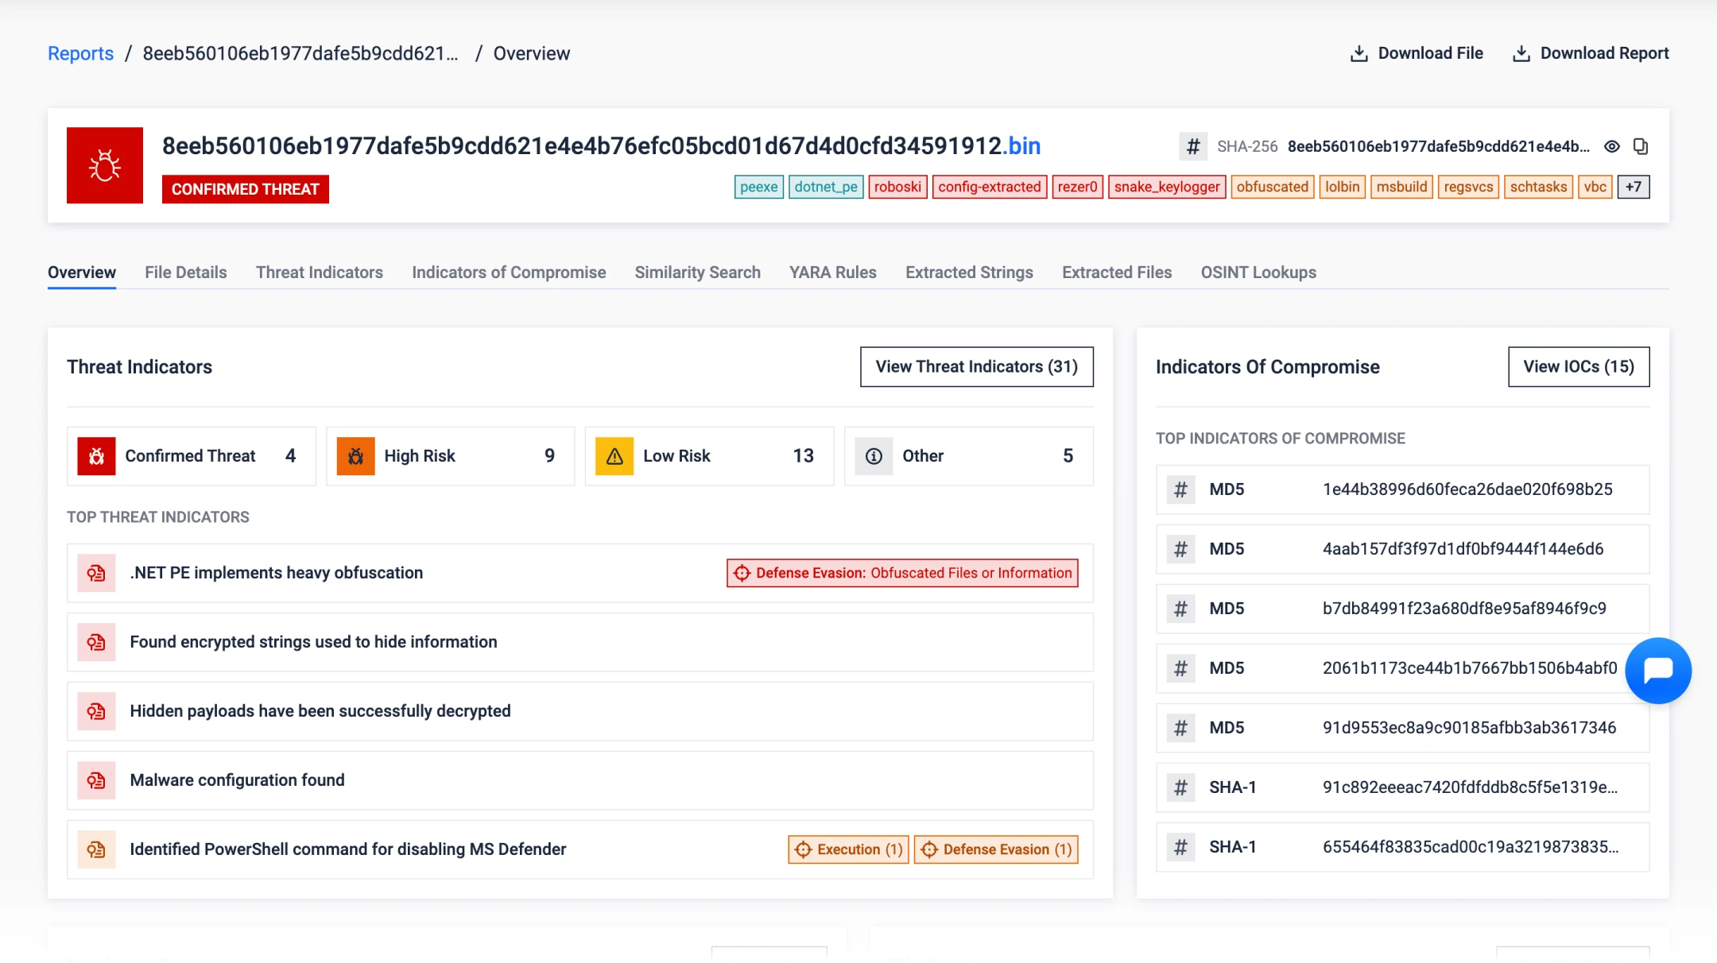Select the Confirmed Threat filter card

191,456
